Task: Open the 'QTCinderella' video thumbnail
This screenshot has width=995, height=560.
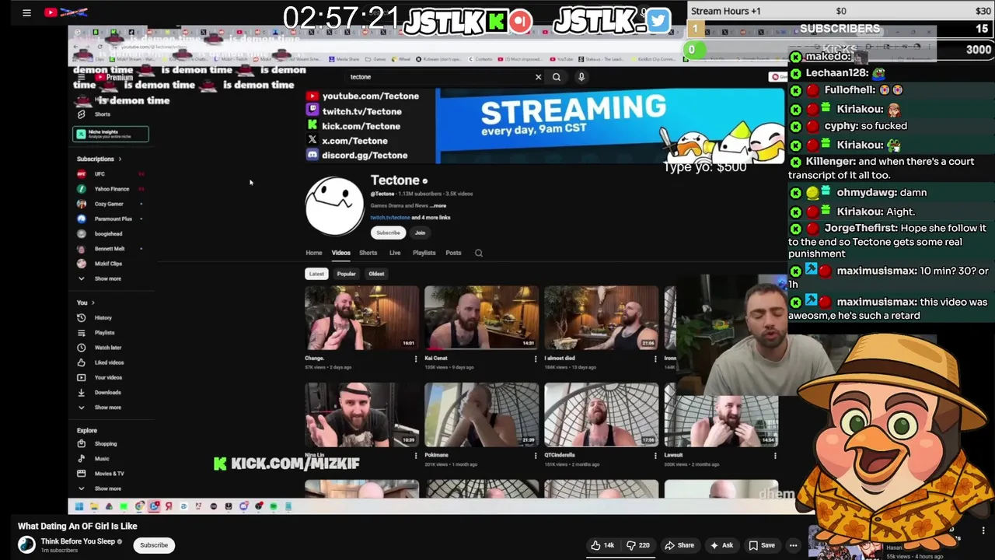Action: 601,415
